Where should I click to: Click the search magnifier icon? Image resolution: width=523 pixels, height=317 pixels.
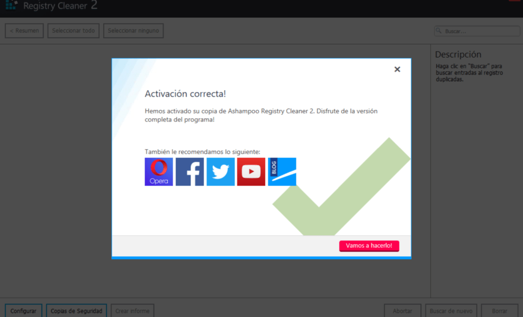pyautogui.click(x=439, y=31)
